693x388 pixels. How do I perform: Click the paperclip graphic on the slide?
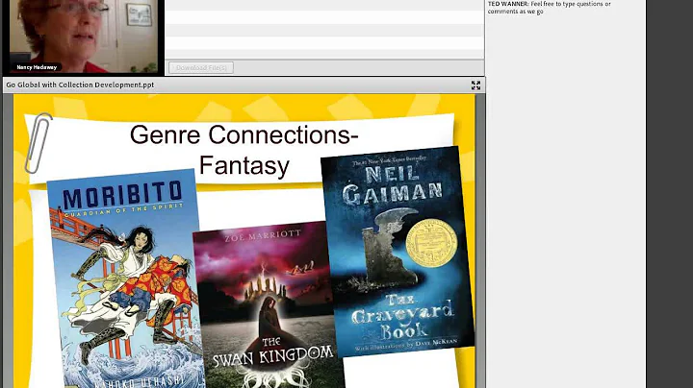tap(38, 143)
